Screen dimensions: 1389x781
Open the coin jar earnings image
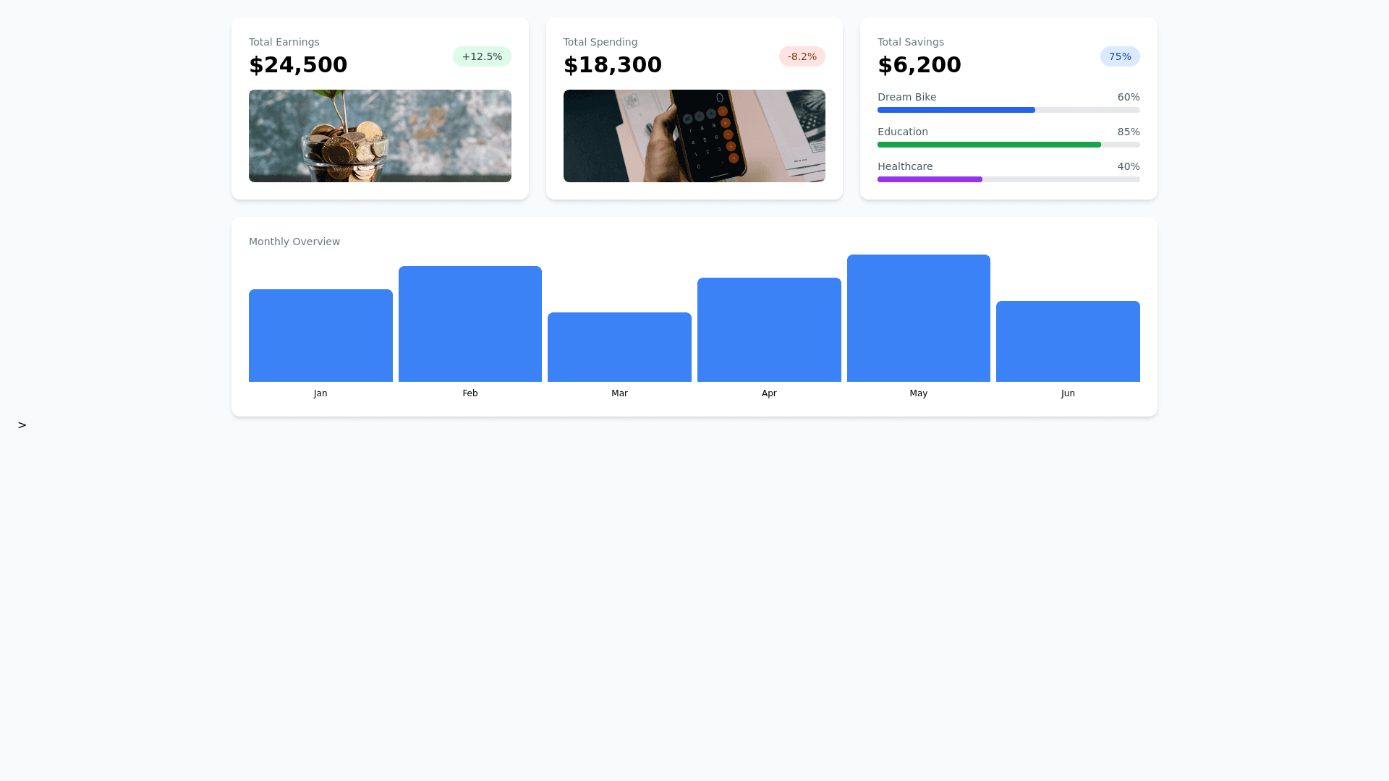380,136
